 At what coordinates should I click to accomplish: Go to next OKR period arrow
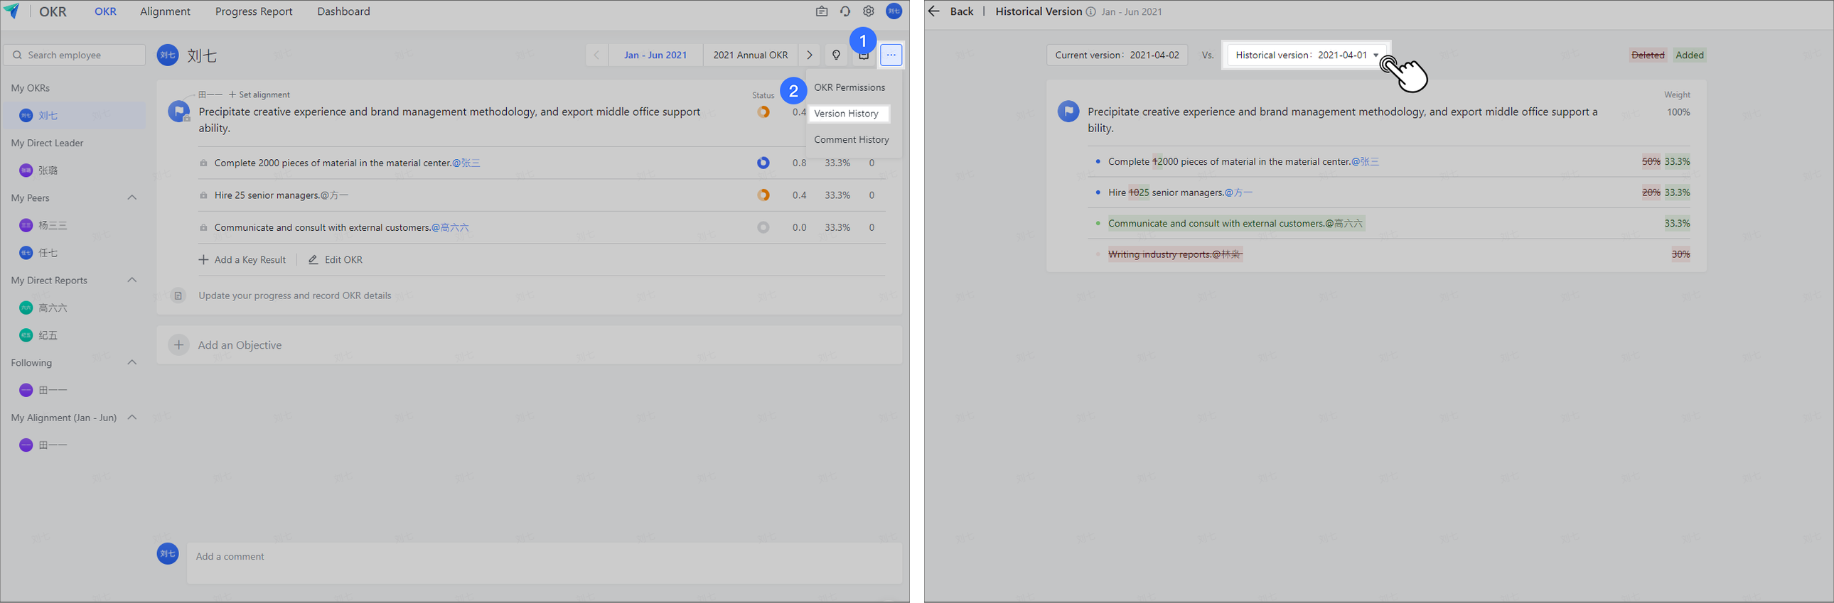[810, 55]
